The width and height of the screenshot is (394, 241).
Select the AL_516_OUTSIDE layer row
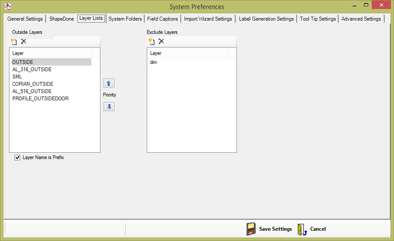pyautogui.click(x=52, y=91)
